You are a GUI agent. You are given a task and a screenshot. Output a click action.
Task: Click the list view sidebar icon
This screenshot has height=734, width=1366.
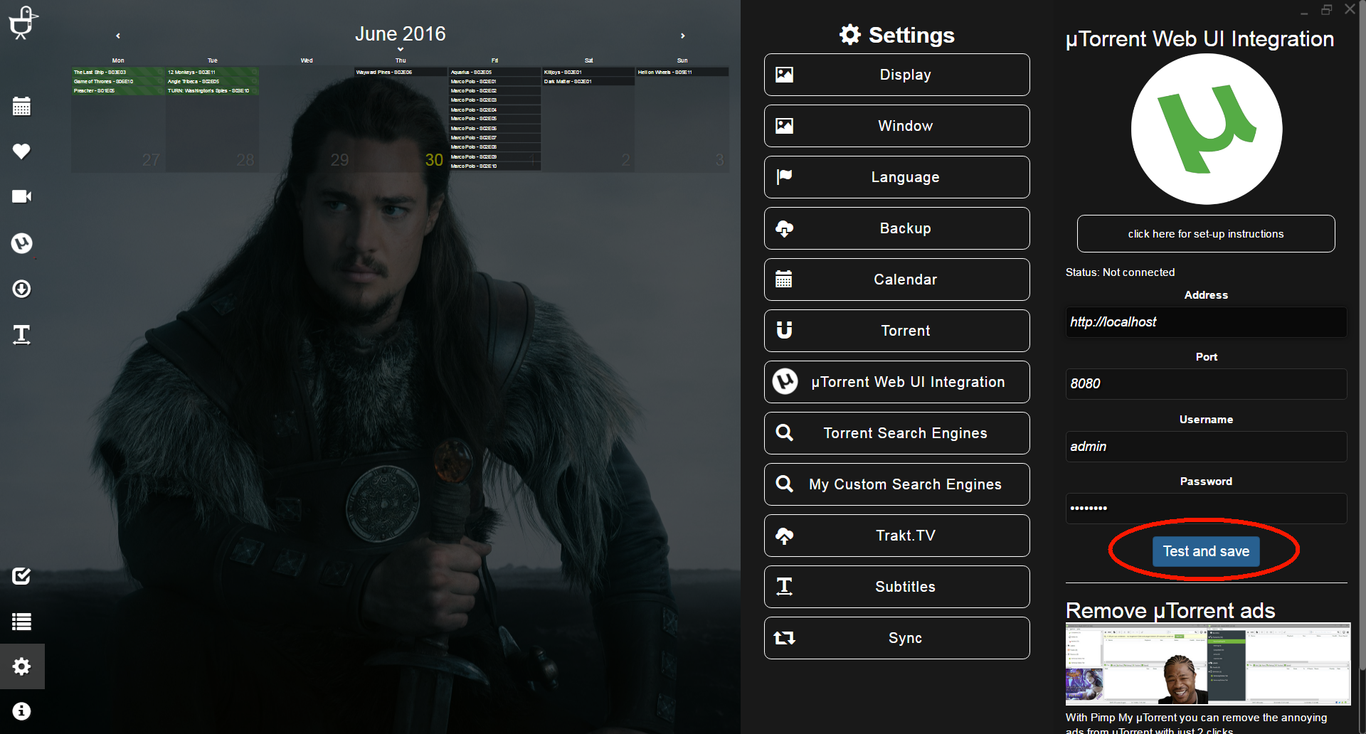click(x=21, y=622)
